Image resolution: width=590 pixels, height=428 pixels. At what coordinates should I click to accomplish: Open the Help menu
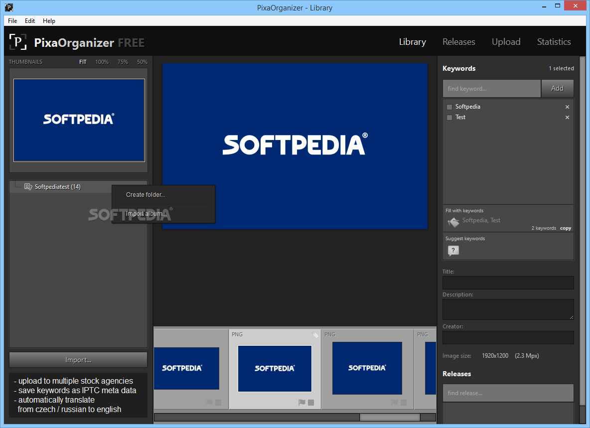49,21
